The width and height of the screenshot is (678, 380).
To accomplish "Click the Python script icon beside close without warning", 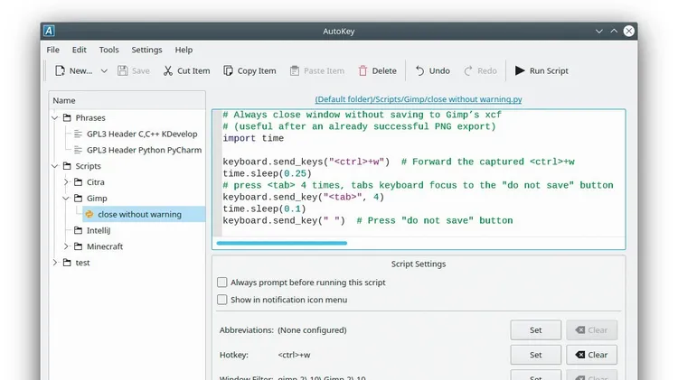I will [x=89, y=214].
